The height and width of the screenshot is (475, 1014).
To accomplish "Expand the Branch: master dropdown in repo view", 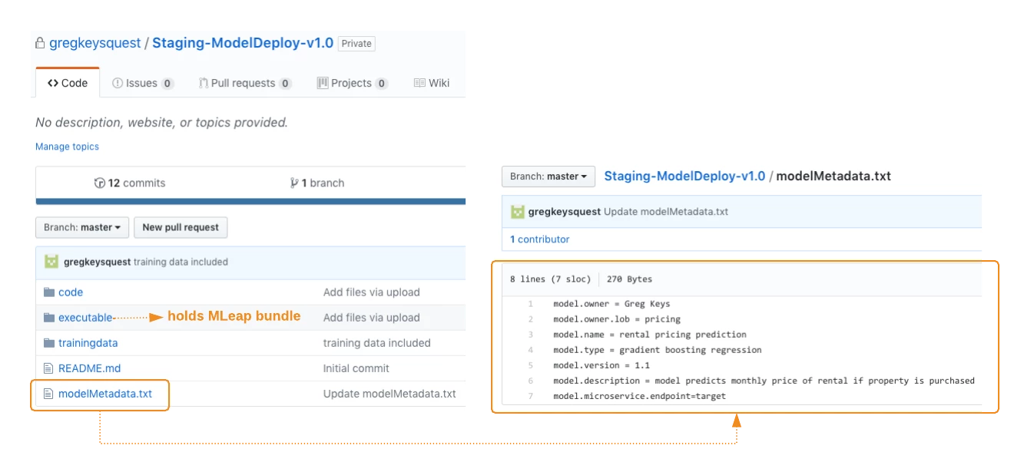I will (x=82, y=227).
